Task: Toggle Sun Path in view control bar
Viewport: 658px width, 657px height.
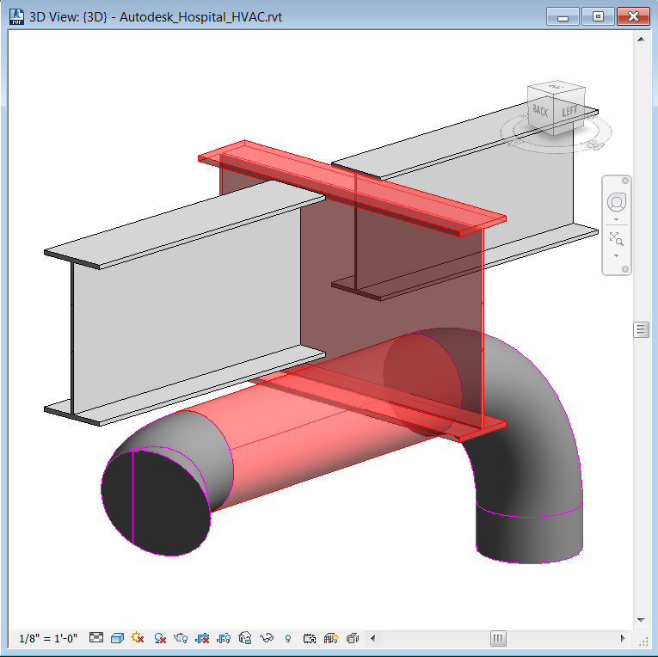Action: click(x=138, y=638)
